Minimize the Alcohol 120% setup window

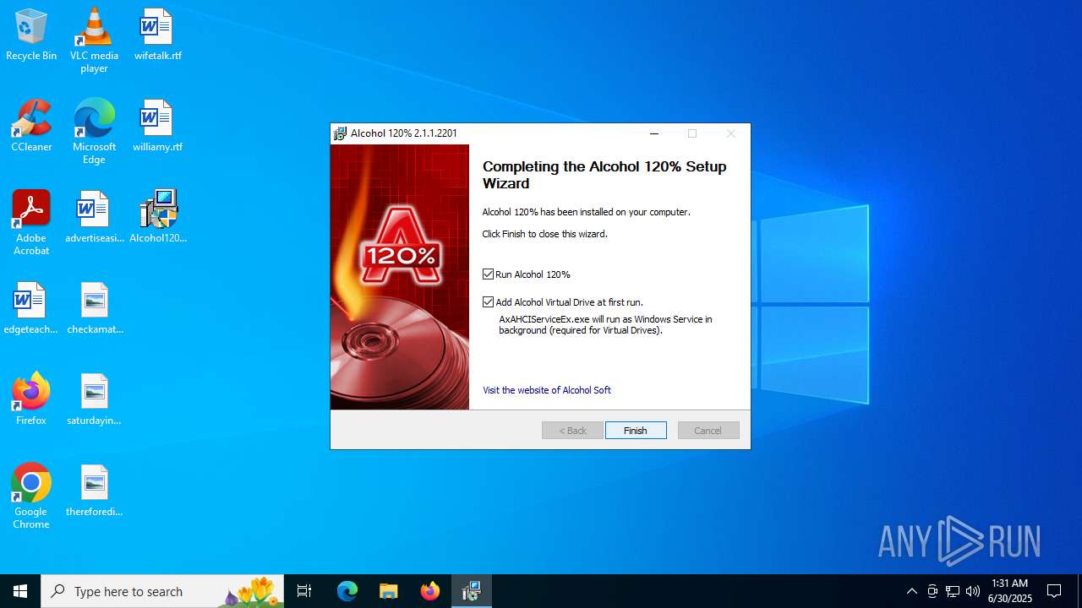click(653, 133)
